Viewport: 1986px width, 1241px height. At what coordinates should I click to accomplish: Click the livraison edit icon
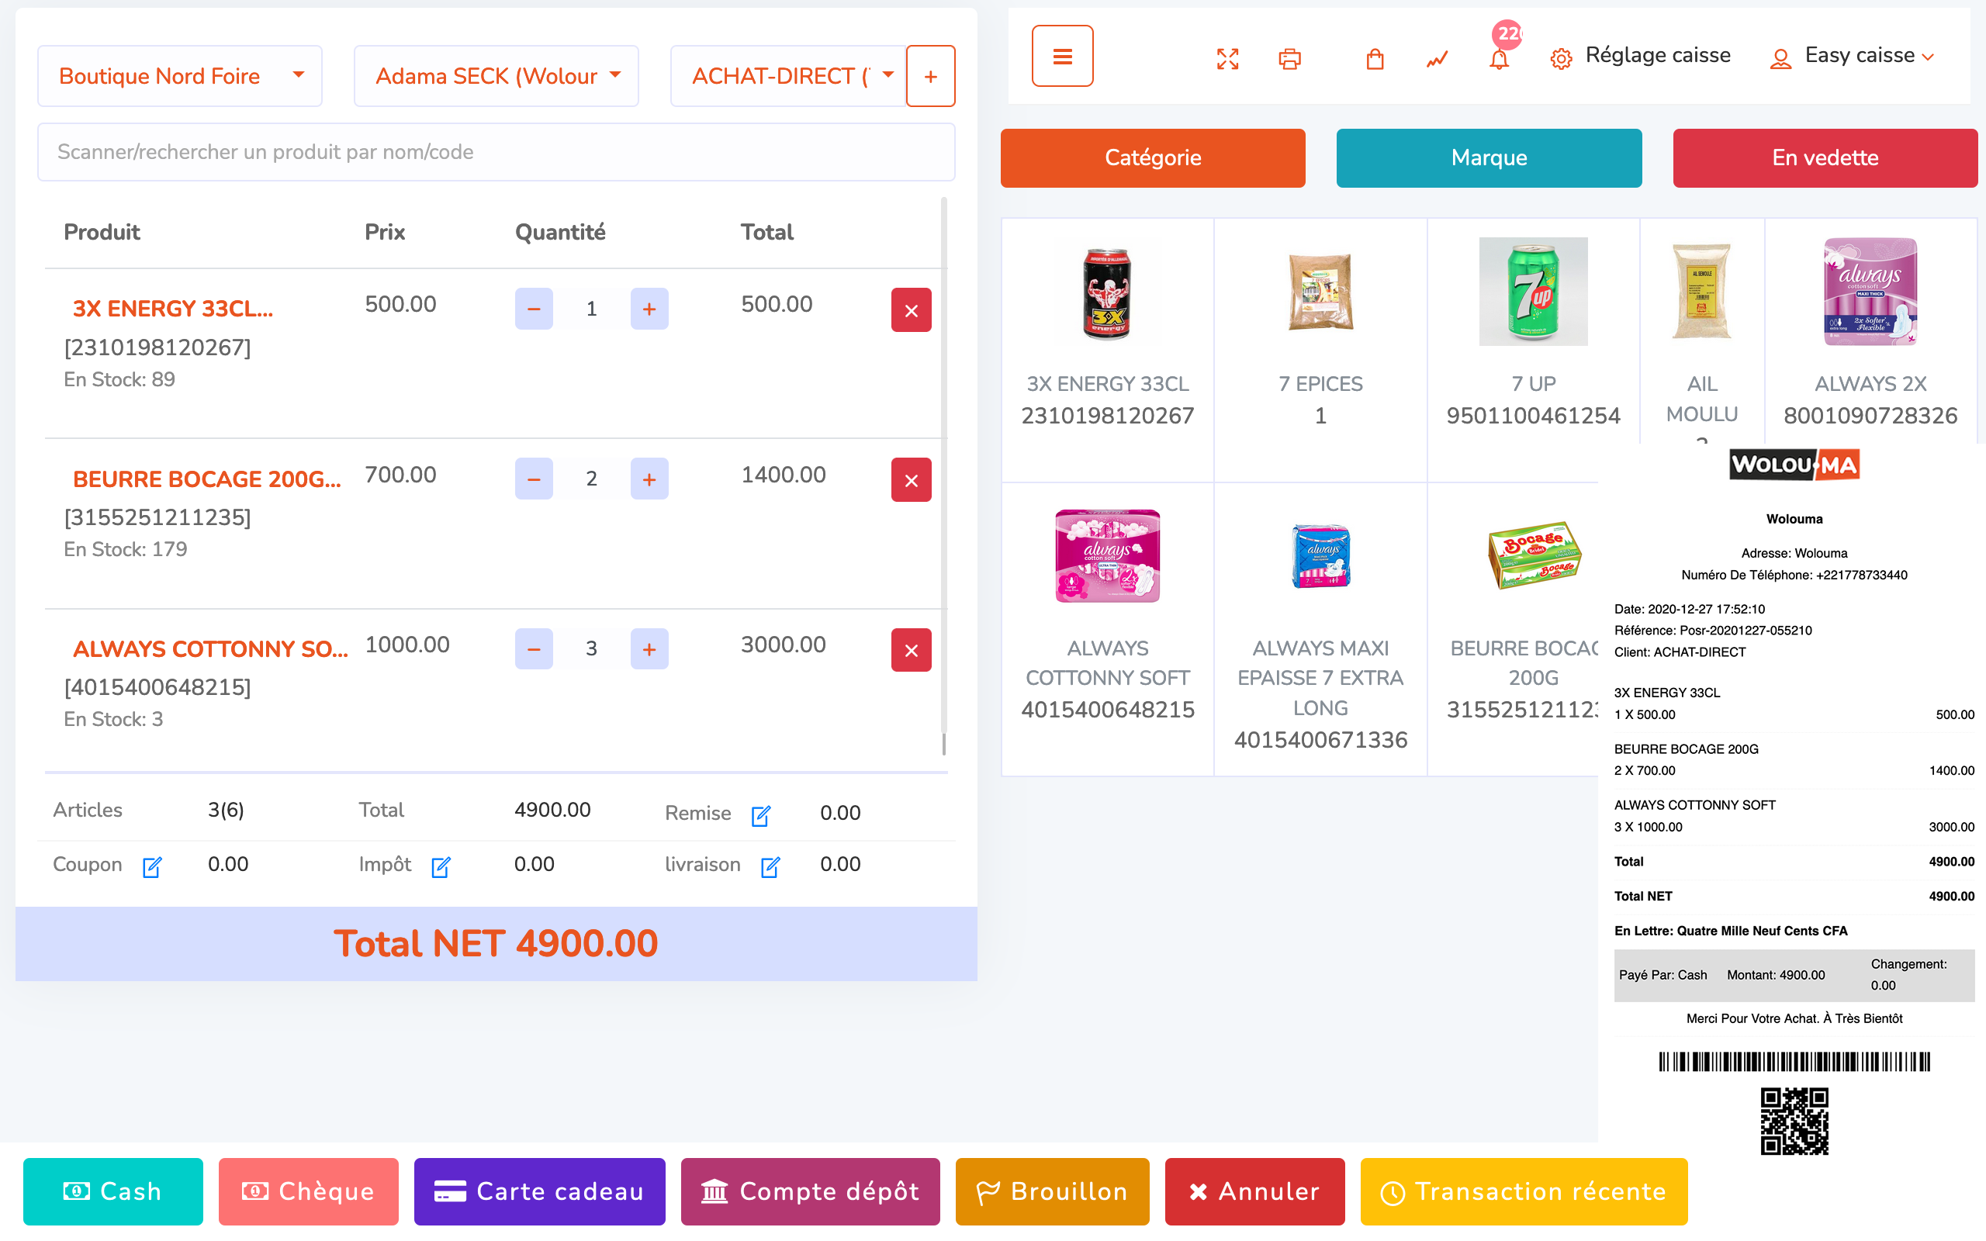[x=770, y=866]
